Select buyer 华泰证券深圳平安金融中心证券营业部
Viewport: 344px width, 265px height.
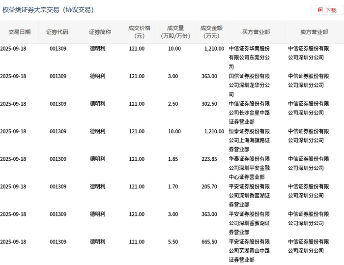pos(249,168)
